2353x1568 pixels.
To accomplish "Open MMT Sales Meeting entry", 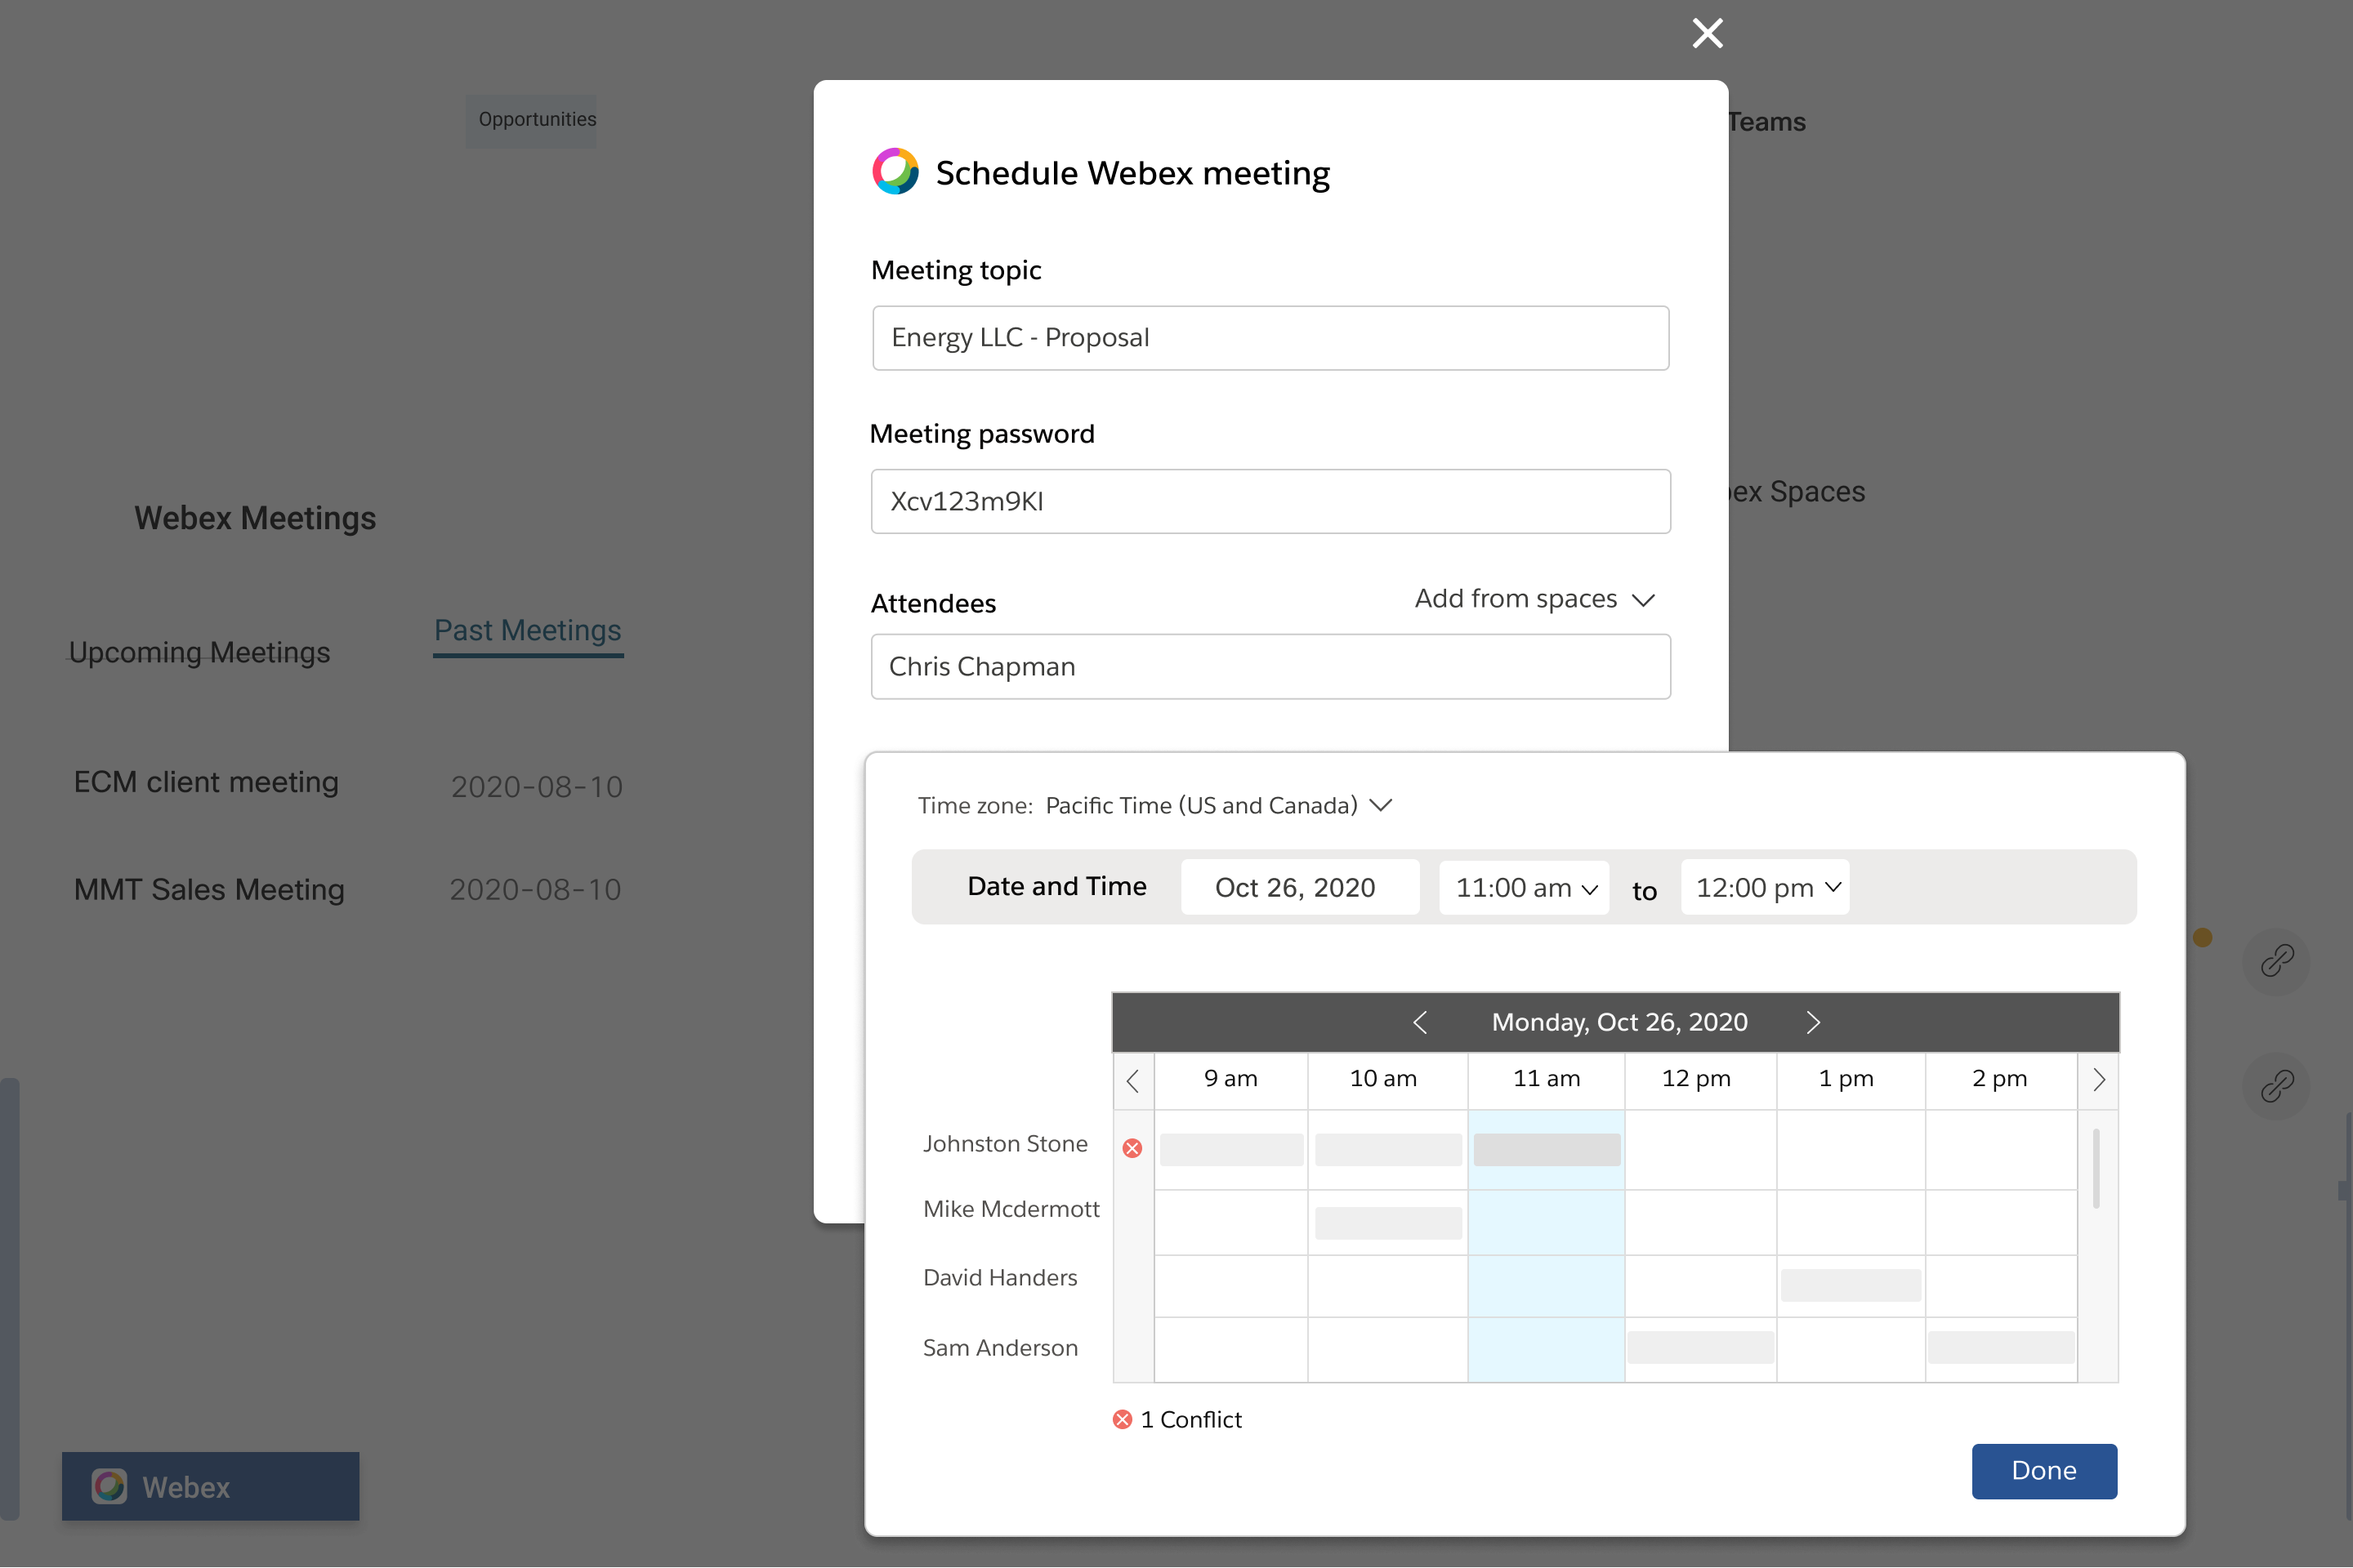I will (209, 889).
